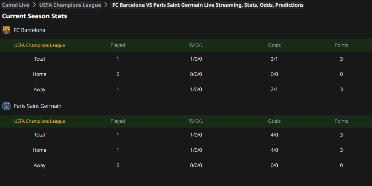Open the Paris Saint Germain team name link

click(x=37, y=106)
